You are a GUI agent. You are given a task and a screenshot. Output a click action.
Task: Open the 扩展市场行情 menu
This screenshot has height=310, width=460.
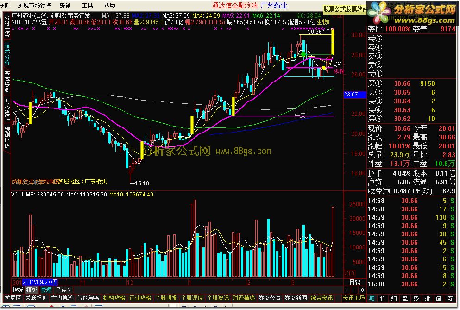coord(34,5)
